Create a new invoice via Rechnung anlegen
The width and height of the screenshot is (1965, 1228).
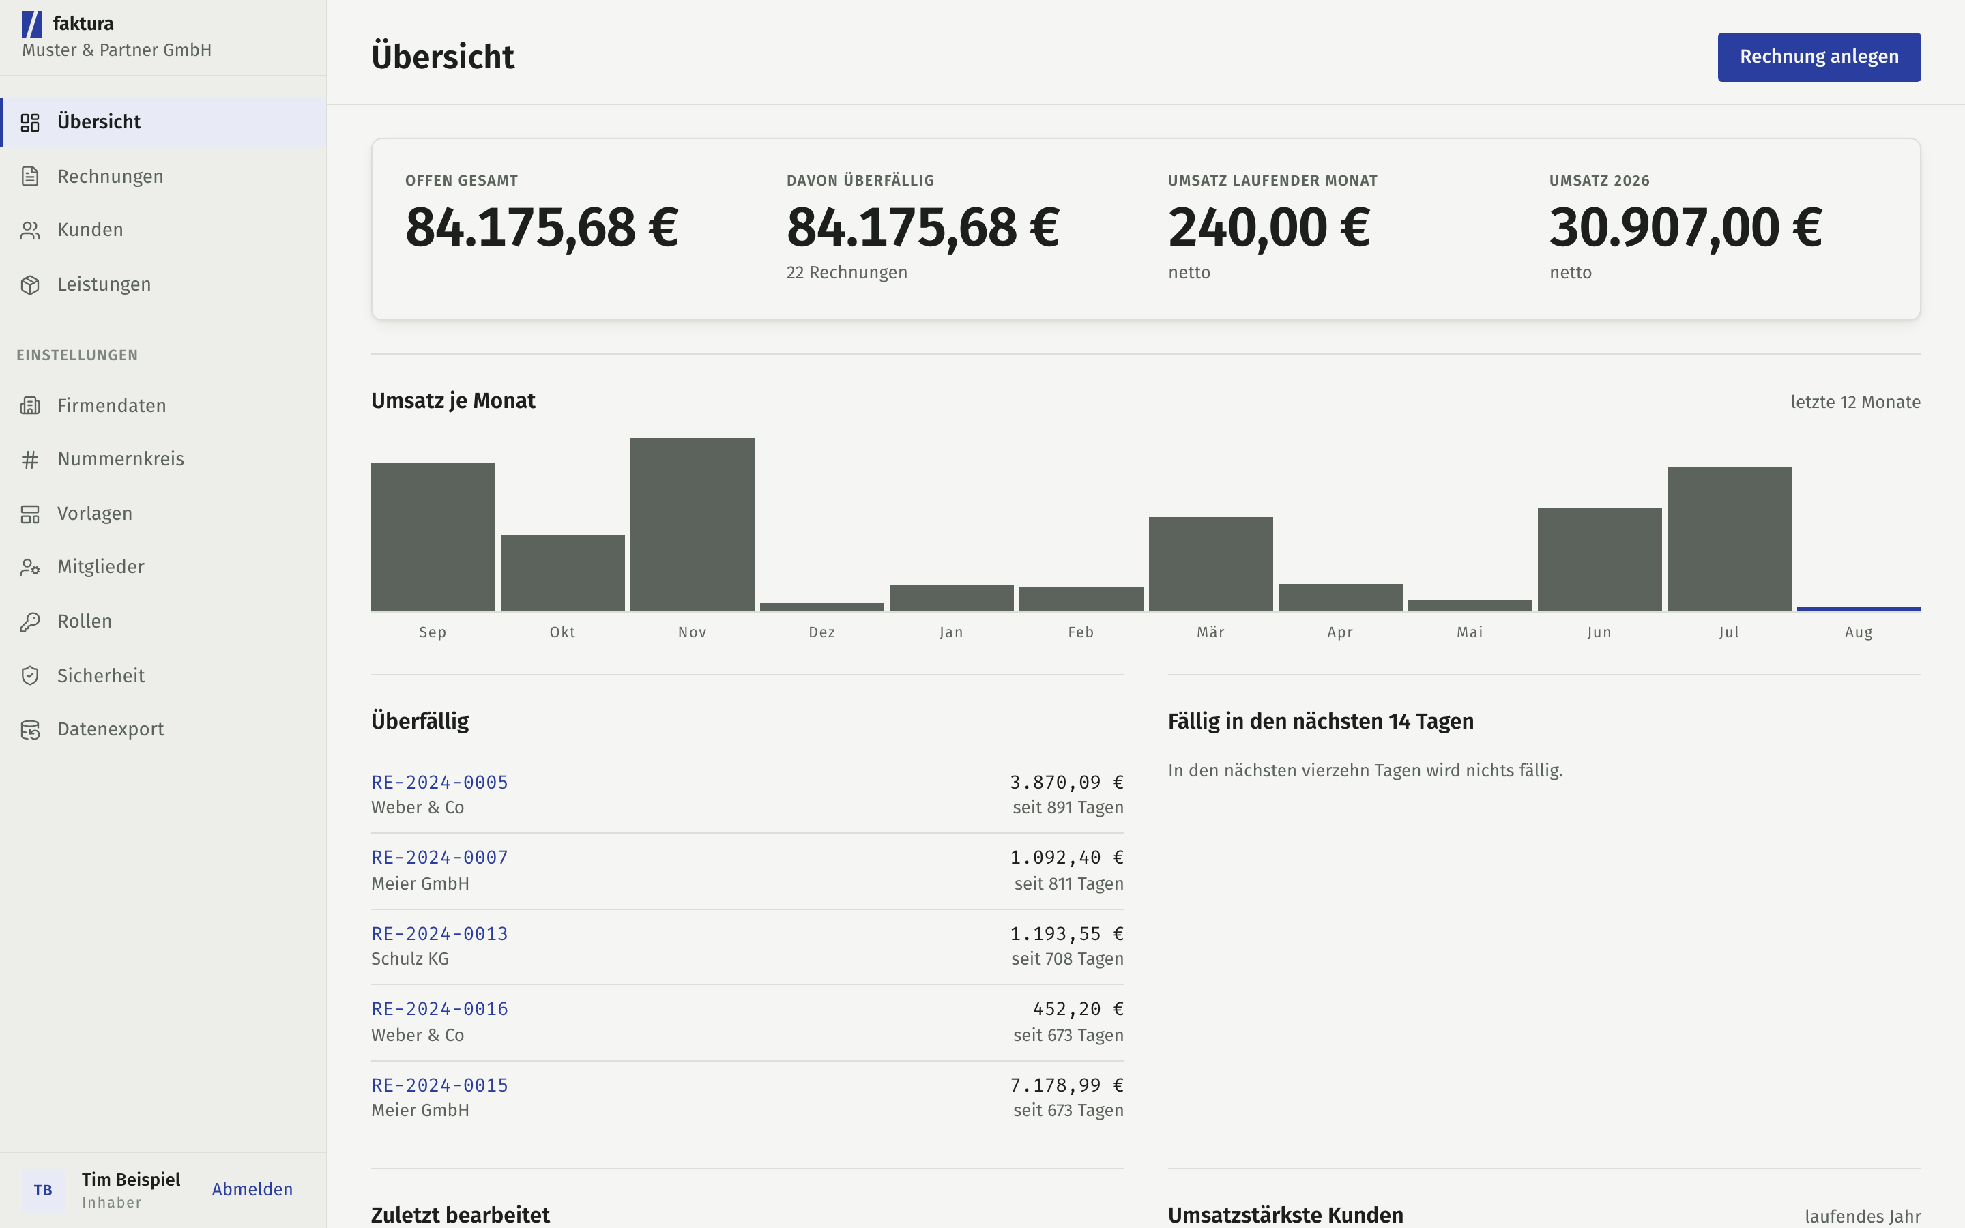pyautogui.click(x=1819, y=57)
